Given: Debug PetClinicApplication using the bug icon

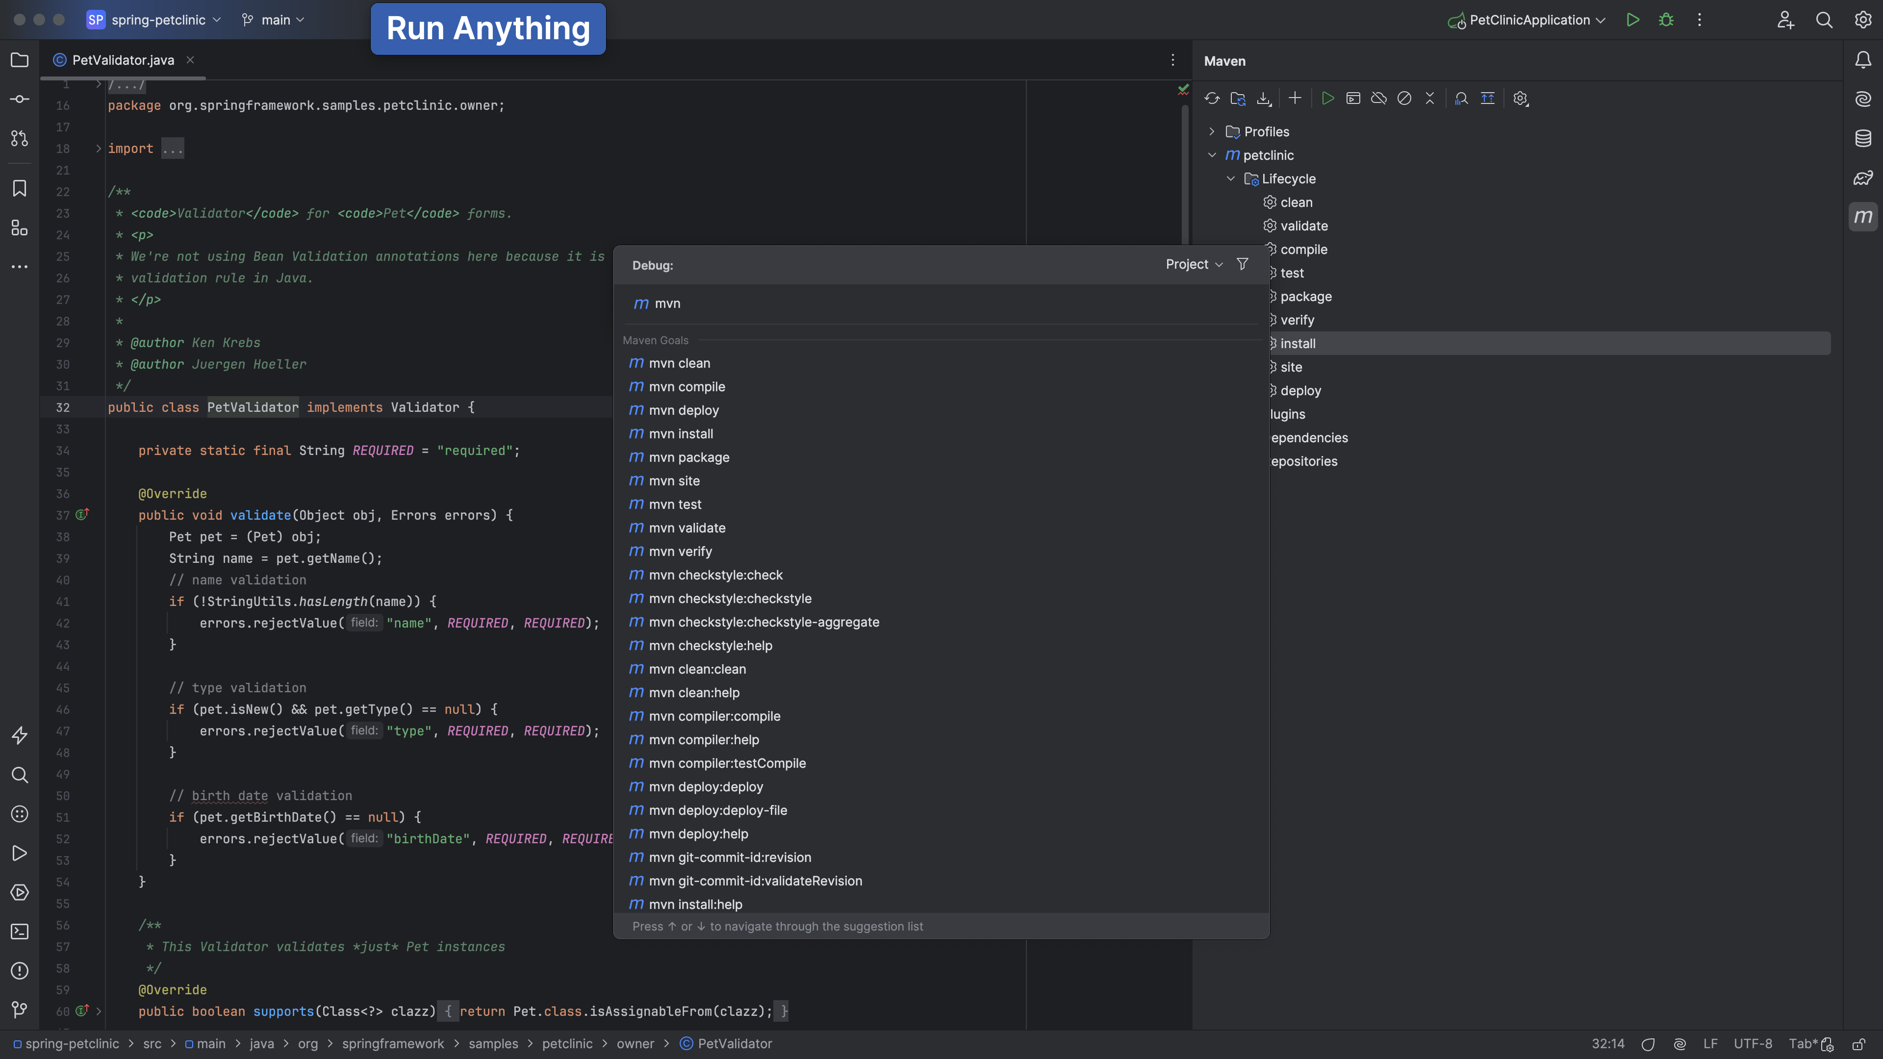Looking at the screenshot, I should (1666, 20).
